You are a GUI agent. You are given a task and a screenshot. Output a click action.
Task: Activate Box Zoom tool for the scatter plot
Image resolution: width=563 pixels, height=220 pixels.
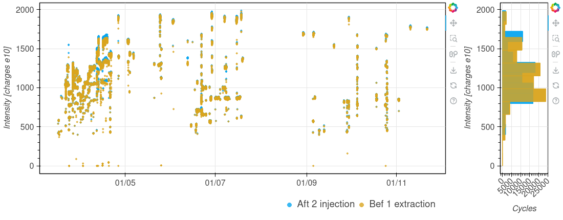(x=453, y=38)
